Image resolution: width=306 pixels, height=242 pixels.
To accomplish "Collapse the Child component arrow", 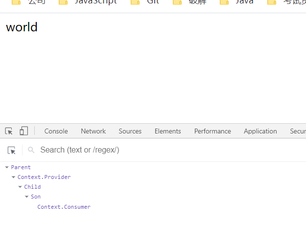I will pos(20,187).
